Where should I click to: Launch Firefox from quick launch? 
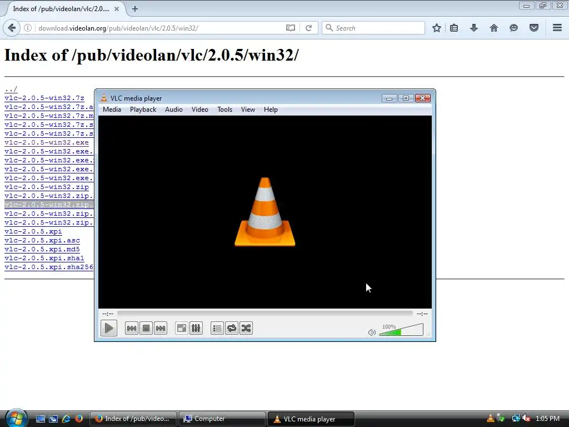pos(79,419)
